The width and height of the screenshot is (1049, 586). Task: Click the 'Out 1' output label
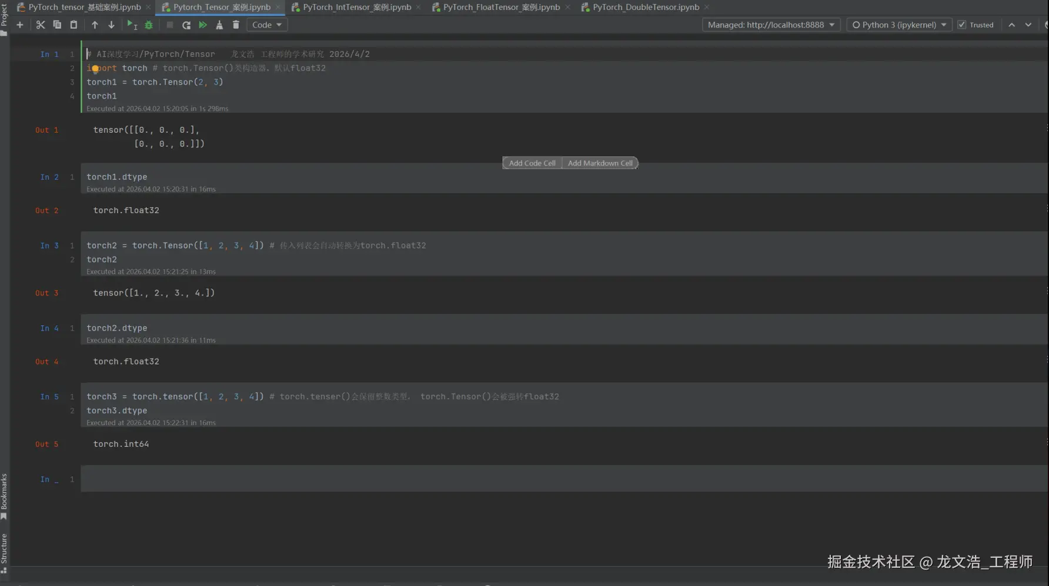47,130
